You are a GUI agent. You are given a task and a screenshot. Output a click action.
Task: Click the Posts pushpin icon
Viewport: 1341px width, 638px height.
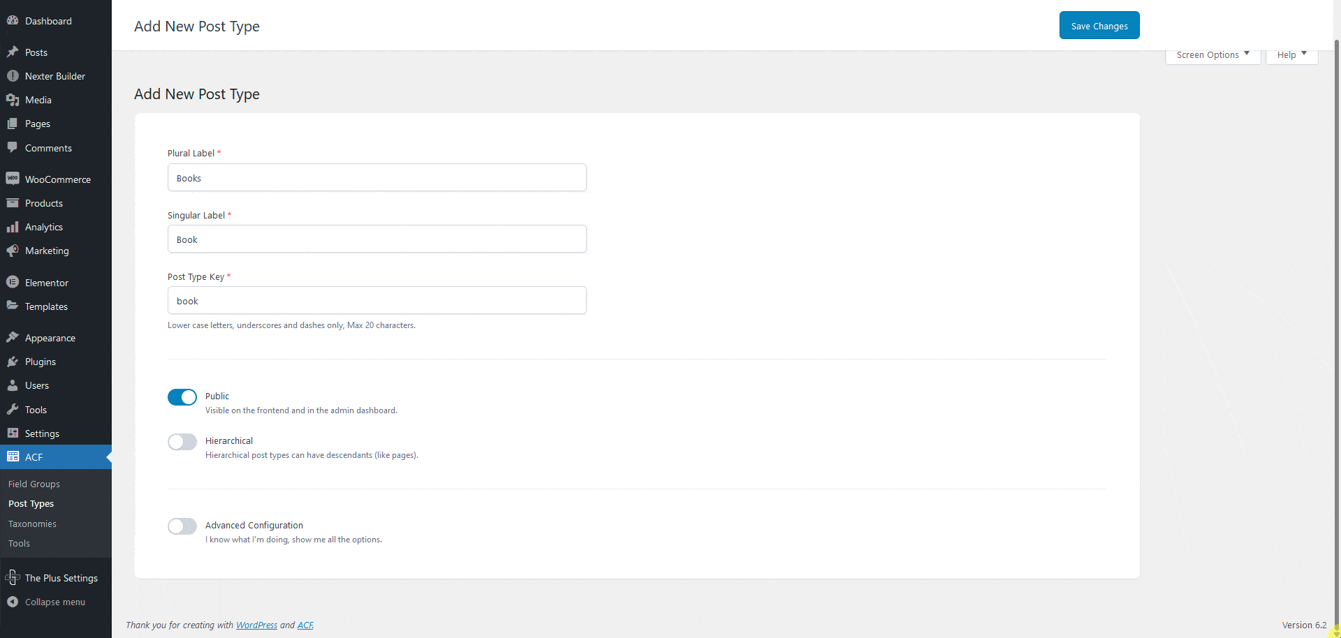point(13,52)
